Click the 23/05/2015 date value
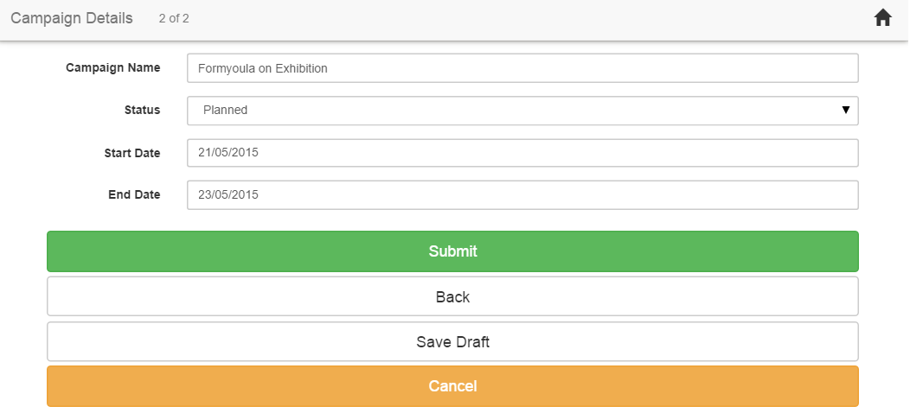 coord(228,195)
